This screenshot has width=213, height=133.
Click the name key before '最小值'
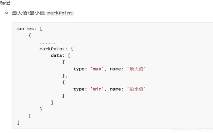(x=115, y=89)
